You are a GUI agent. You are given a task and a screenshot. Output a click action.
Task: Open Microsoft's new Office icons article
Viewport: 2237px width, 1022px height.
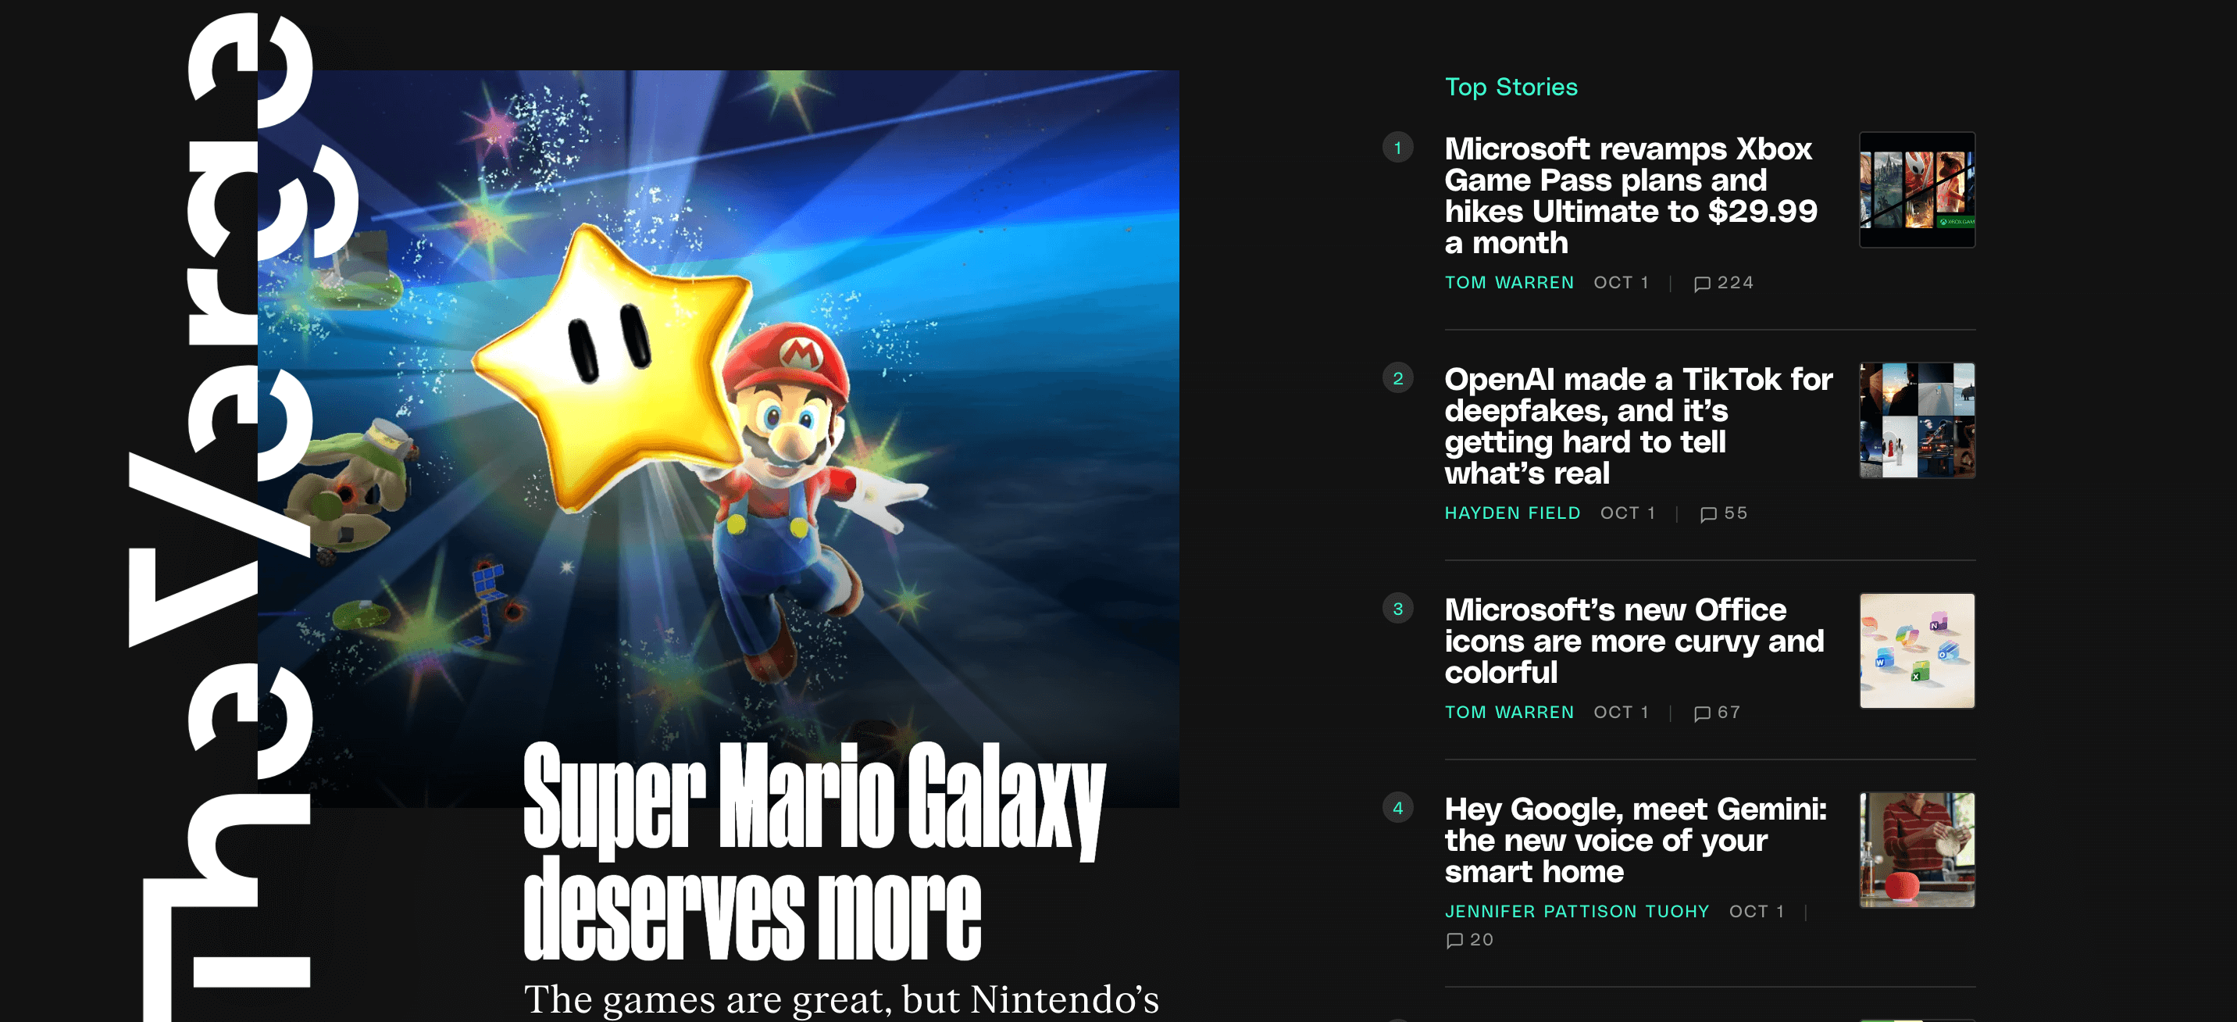click(x=1633, y=641)
